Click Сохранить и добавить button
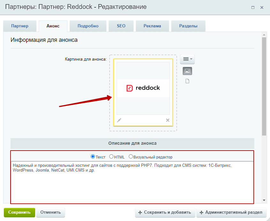The height and width of the screenshot is (221, 270). (165, 212)
